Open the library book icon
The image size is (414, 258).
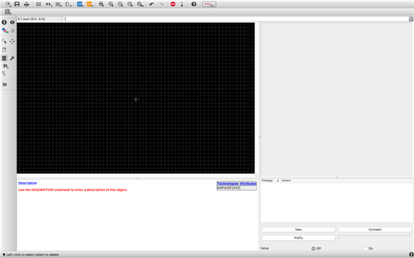(39, 4)
